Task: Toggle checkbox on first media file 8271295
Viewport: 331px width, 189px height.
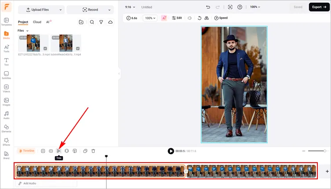Action: (x=45, y=48)
